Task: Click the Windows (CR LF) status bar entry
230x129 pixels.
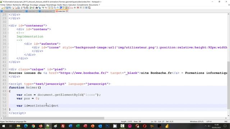Action: 197,121
